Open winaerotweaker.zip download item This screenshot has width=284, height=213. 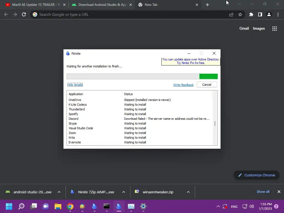click(154, 192)
